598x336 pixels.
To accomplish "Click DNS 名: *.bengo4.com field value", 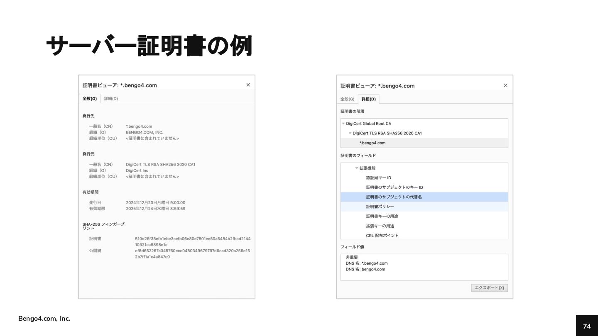I will (x=367, y=263).
